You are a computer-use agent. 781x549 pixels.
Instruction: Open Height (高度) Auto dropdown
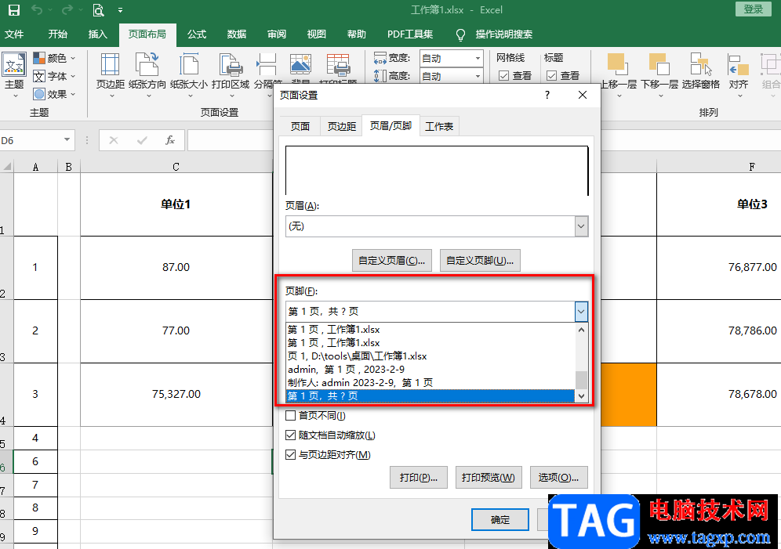click(x=478, y=76)
